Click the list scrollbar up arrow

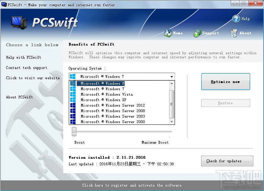[172, 83]
